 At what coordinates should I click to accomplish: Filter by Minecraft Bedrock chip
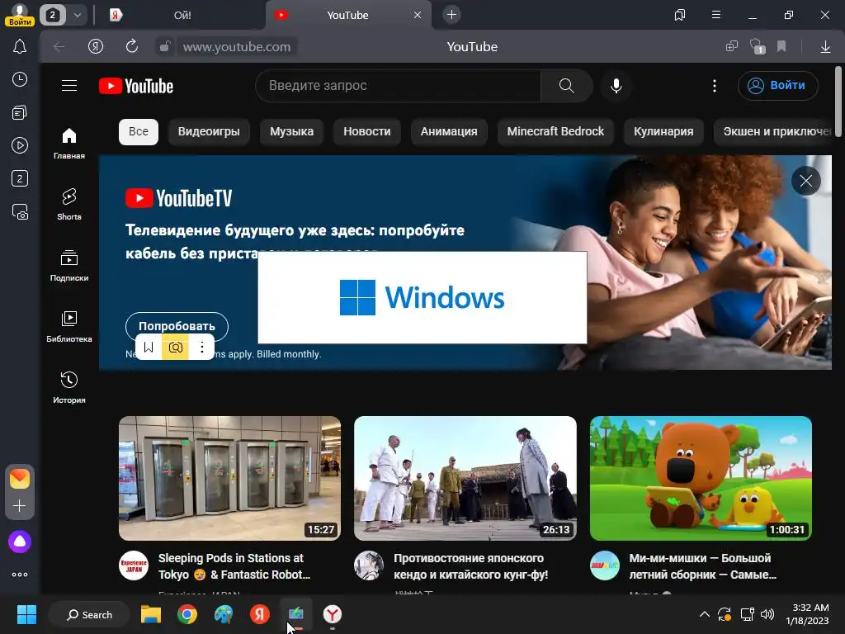pos(555,131)
